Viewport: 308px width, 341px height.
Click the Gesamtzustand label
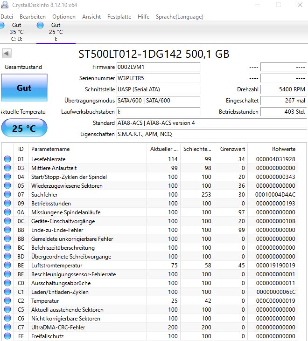click(x=23, y=67)
